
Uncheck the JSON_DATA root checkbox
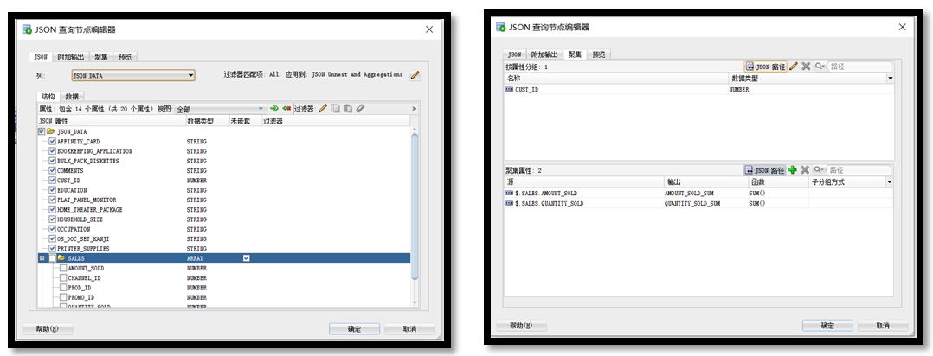click(42, 132)
